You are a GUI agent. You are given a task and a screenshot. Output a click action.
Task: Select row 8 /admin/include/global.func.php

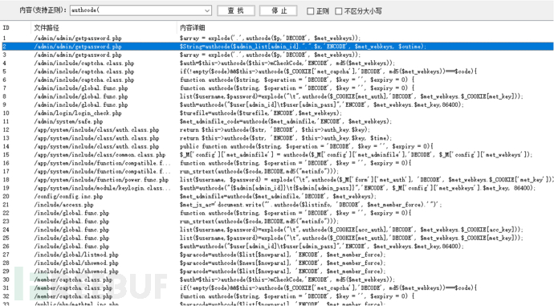tap(81, 96)
